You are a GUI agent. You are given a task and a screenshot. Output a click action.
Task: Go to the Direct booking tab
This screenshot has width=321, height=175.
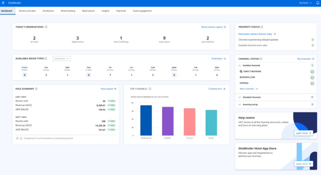[x=68, y=11]
